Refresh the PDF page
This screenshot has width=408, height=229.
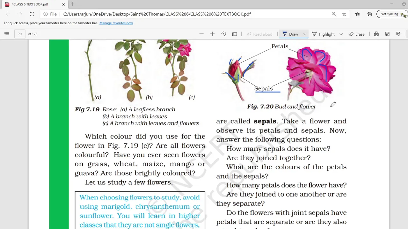(x=32, y=14)
